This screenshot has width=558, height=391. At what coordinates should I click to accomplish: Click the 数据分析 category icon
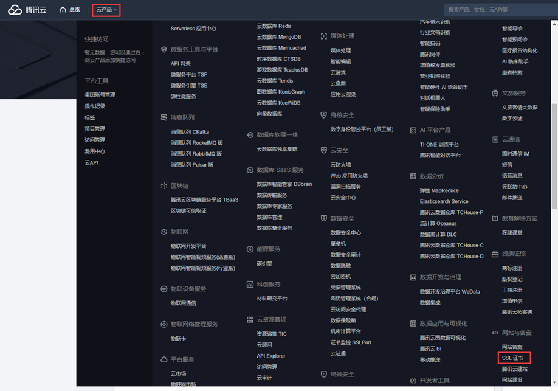pyautogui.click(x=413, y=176)
